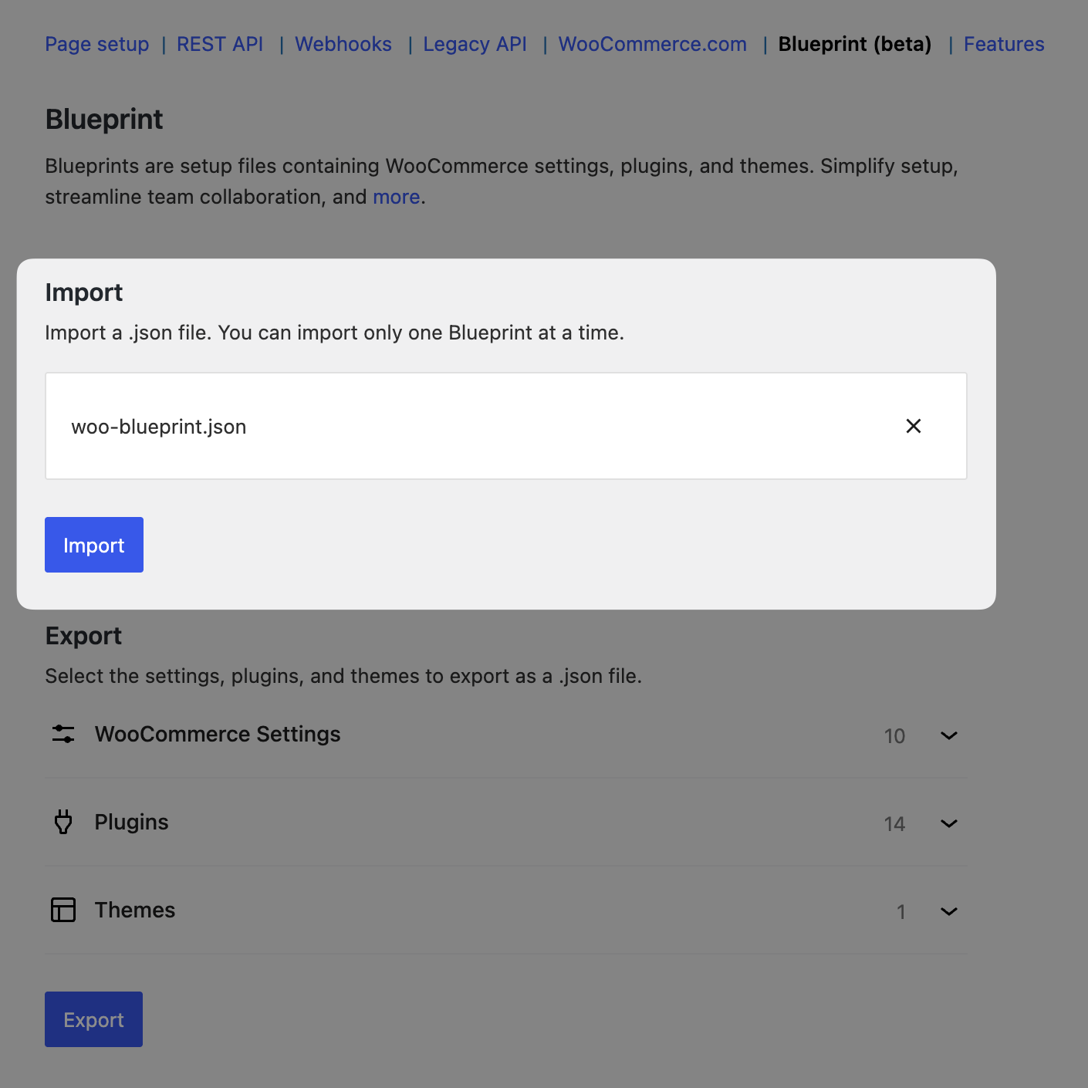Click the WooCommerce Settings row label
Screen dimensions: 1088x1088
point(218,734)
